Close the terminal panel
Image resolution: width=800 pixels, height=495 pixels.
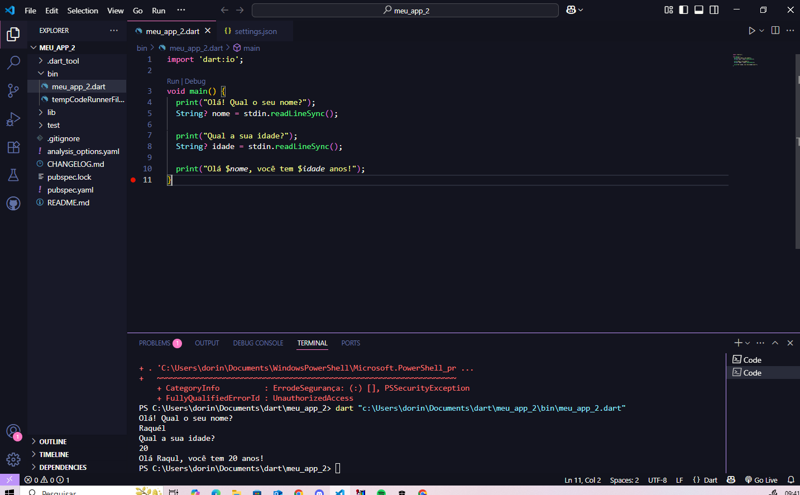(x=790, y=343)
